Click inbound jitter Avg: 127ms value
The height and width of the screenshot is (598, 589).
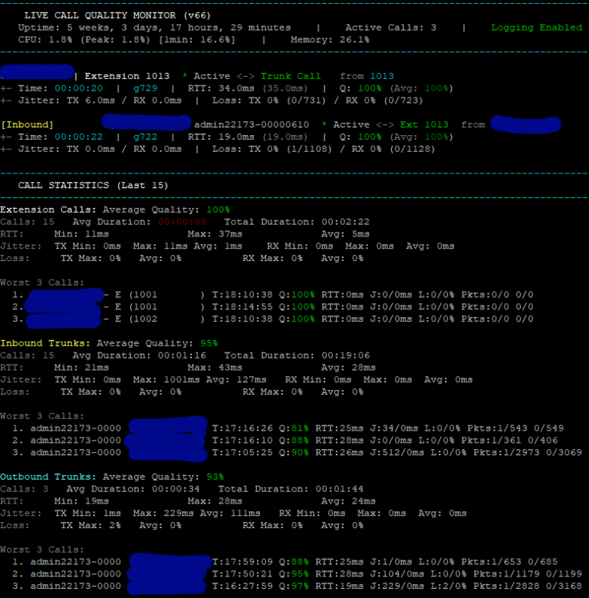pyautogui.click(x=236, y=379)
